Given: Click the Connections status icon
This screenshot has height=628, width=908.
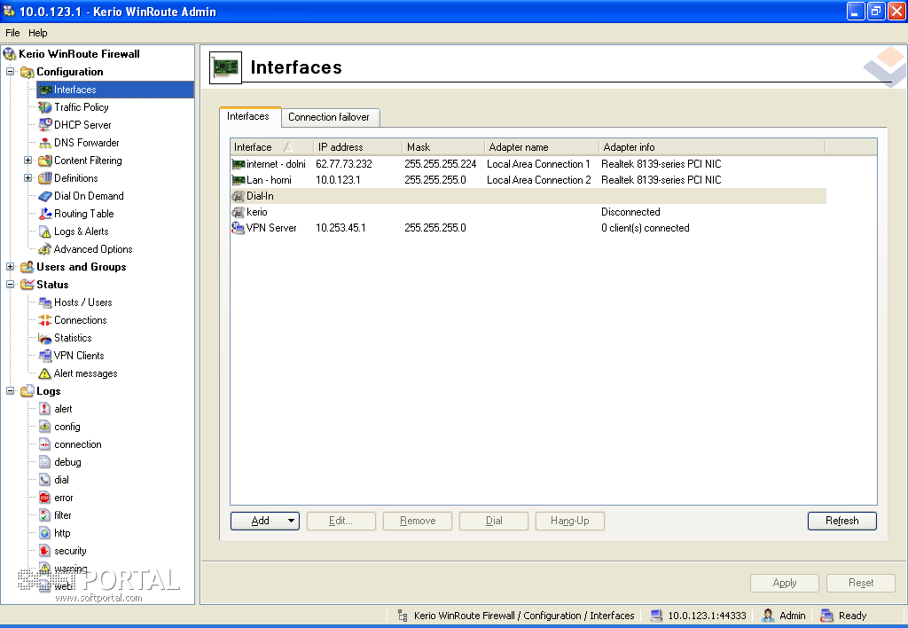Looking at the screenshot, I should [x=45, y=320].
